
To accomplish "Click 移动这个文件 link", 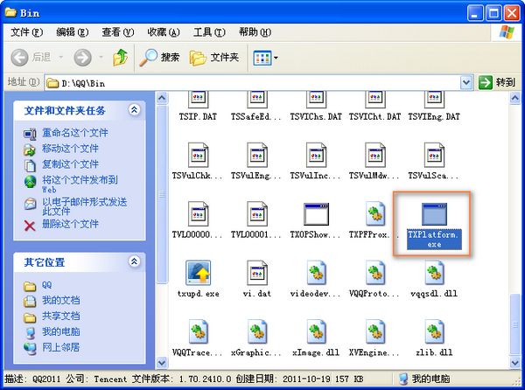I will (70, 148).
